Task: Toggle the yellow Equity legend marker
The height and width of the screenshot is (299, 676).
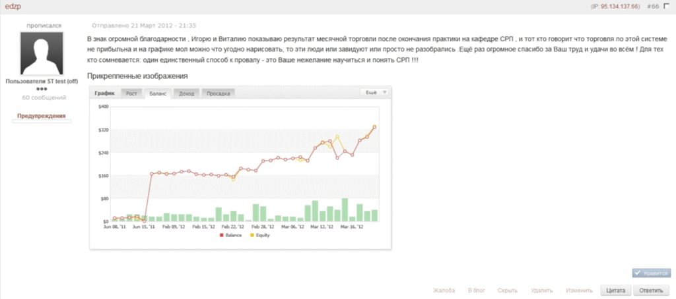Action: (x=252, y=235)
